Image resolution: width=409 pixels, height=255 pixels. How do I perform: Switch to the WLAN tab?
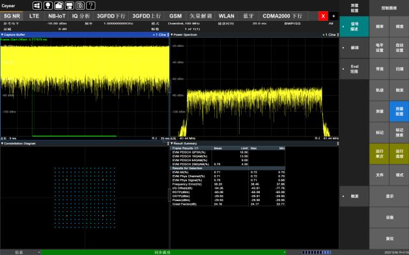click(226, 16)
